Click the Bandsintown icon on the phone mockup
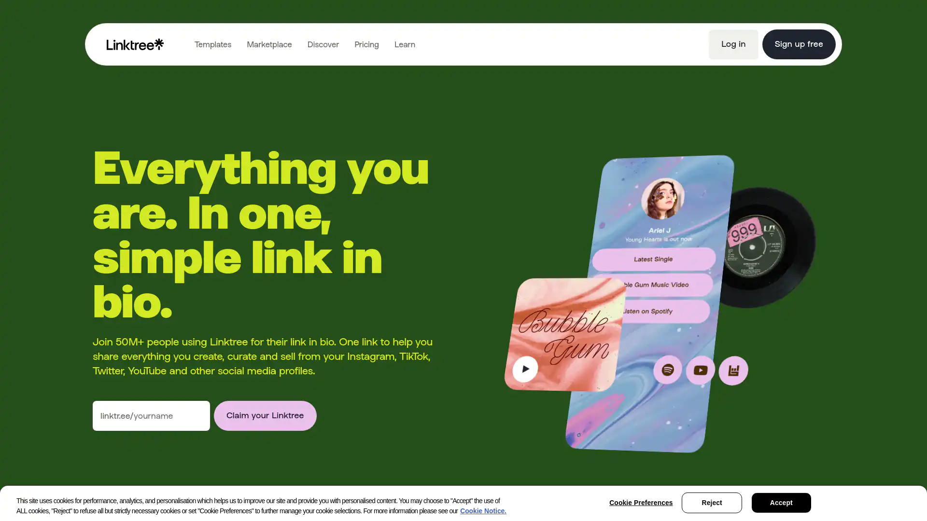 (x=733, y=370)
